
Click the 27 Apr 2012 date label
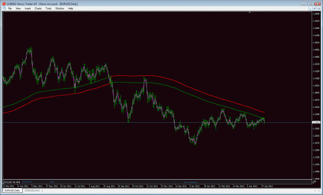click(267, 186)
